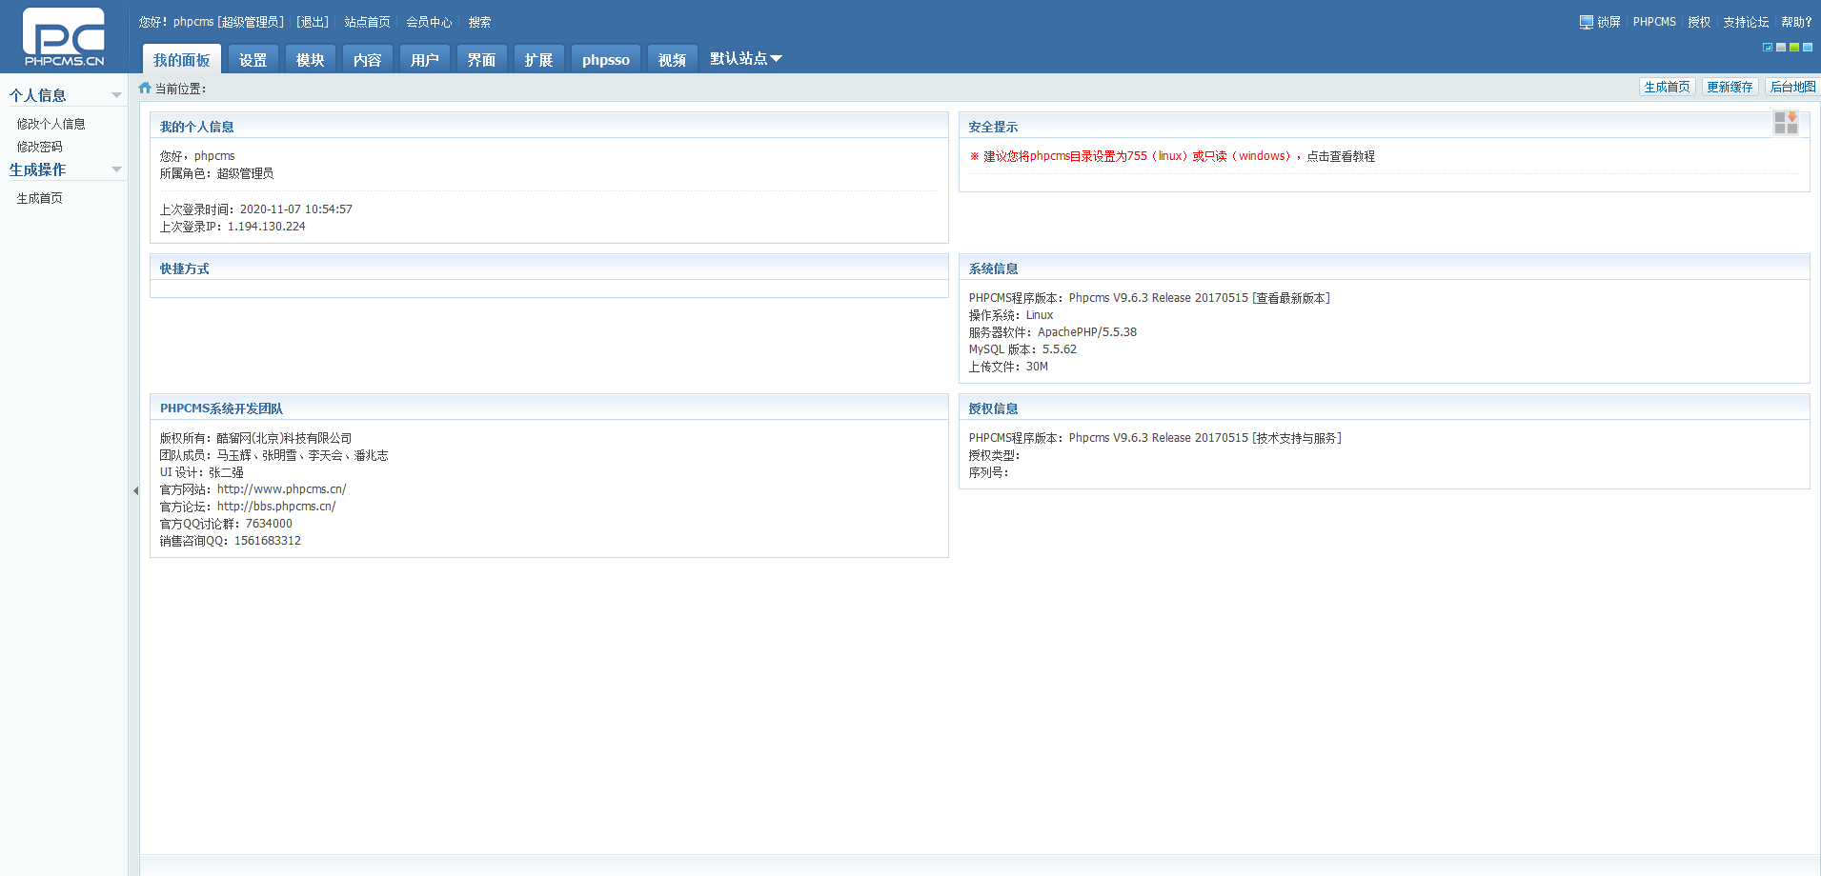
Task: Open the 帮助? help link
Action: click(x=1796, y=22)
